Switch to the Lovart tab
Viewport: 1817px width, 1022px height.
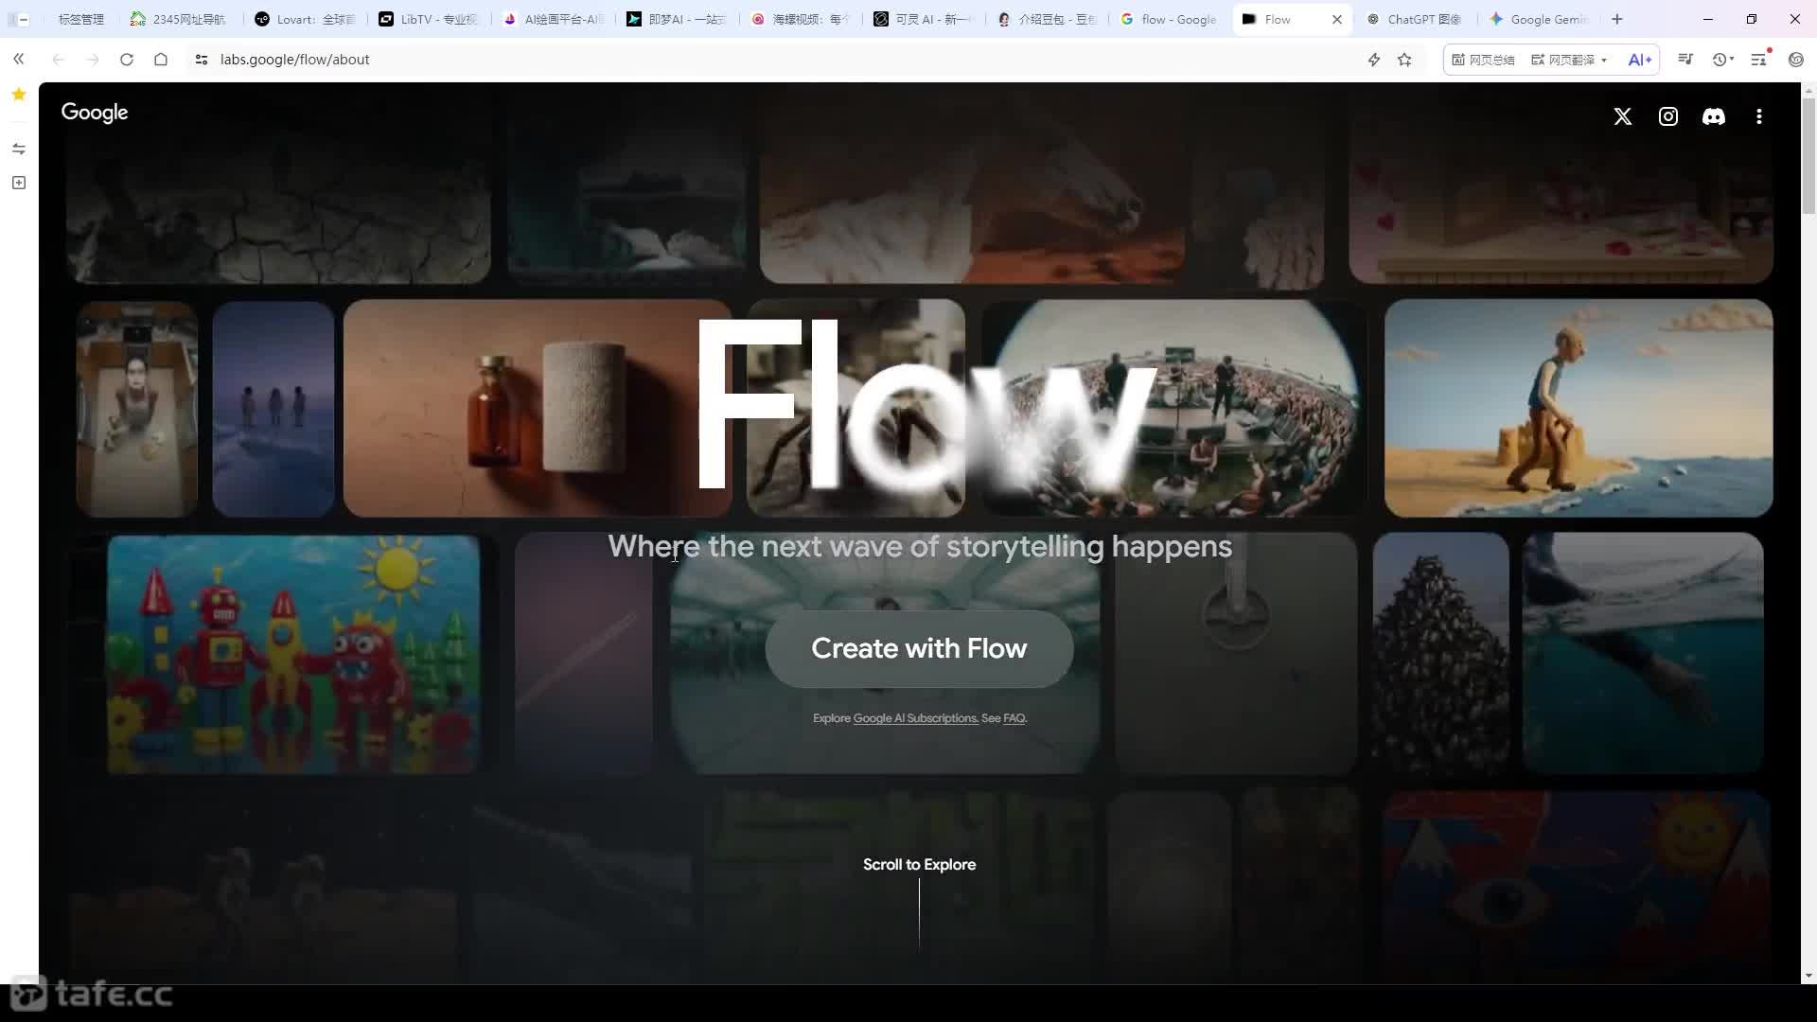[305, 19]
